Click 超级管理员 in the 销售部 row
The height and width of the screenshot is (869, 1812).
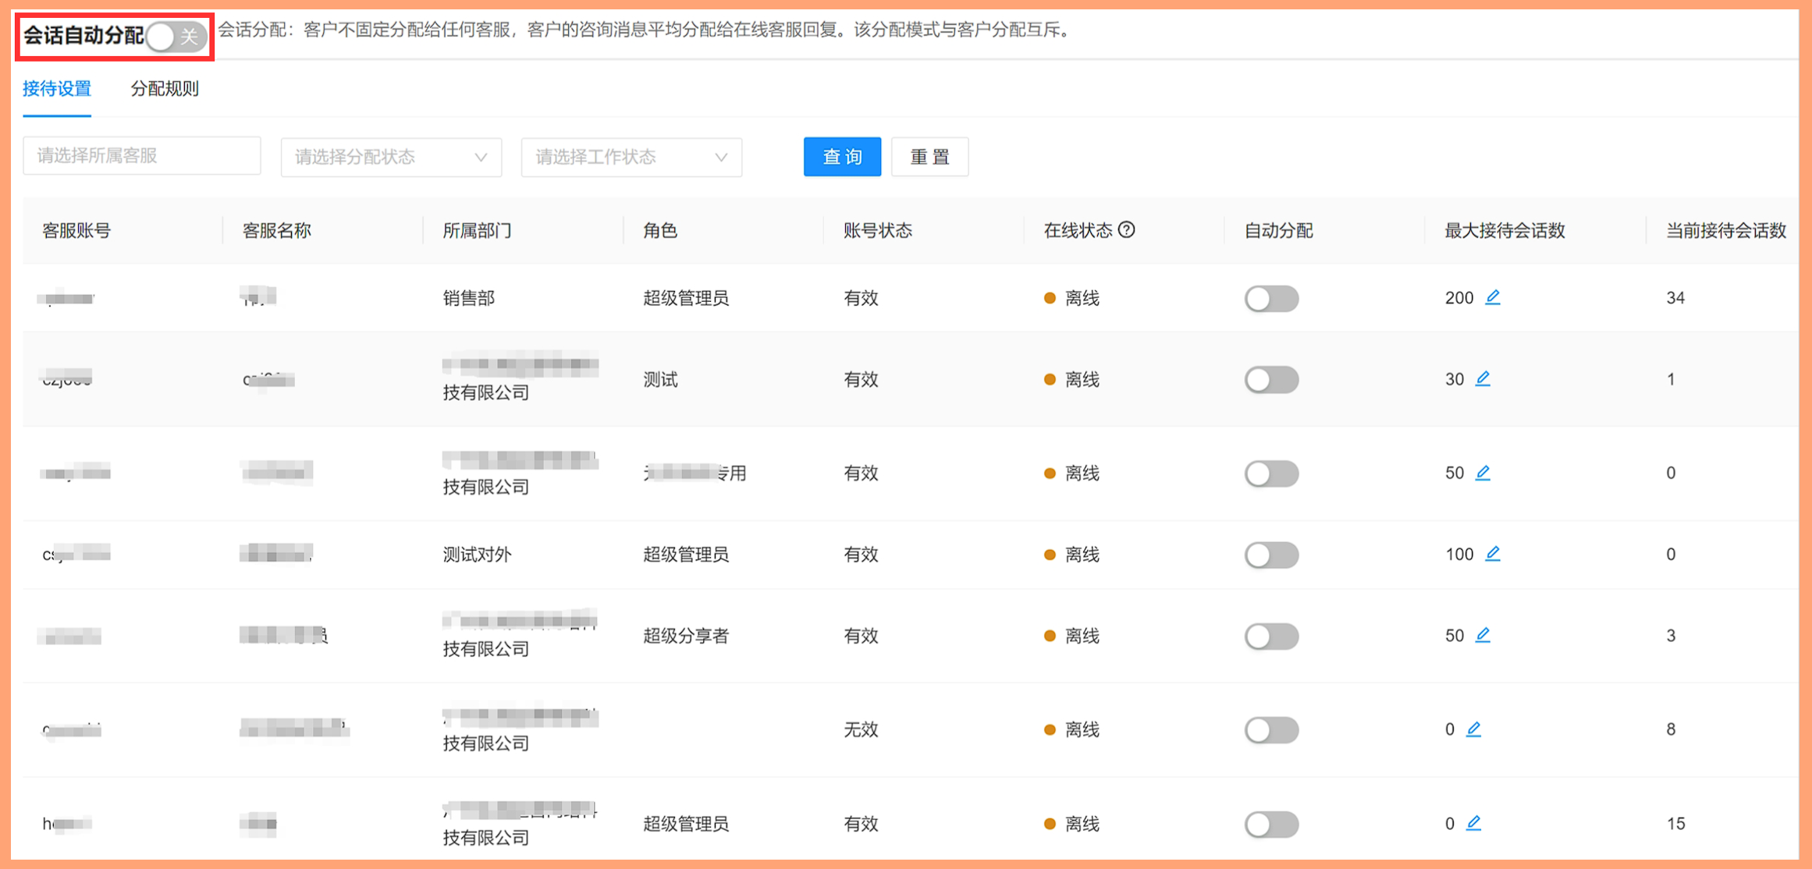(686, 298)
